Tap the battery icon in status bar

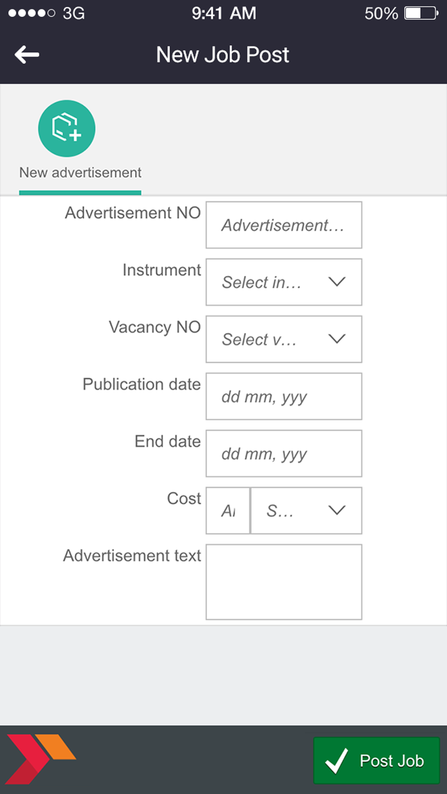[421, 13]
